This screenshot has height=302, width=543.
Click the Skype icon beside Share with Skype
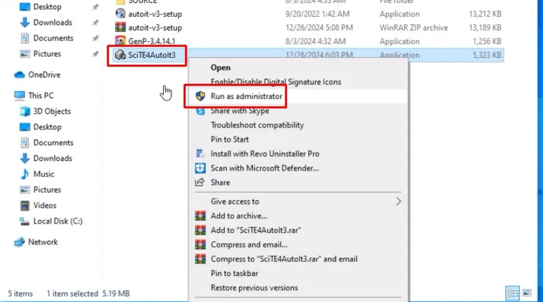(x=201, y=111)
